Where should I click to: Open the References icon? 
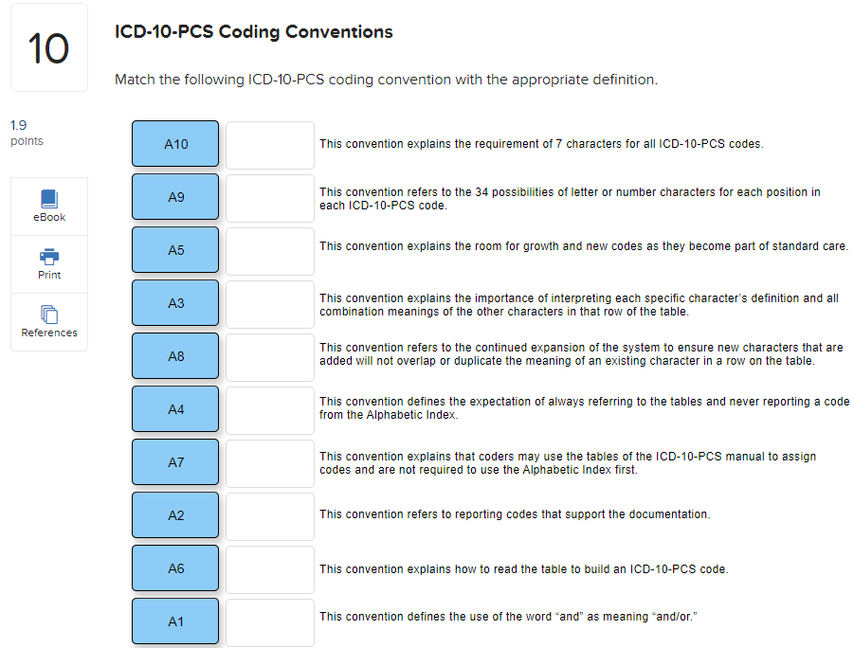(x=48, y=322)
